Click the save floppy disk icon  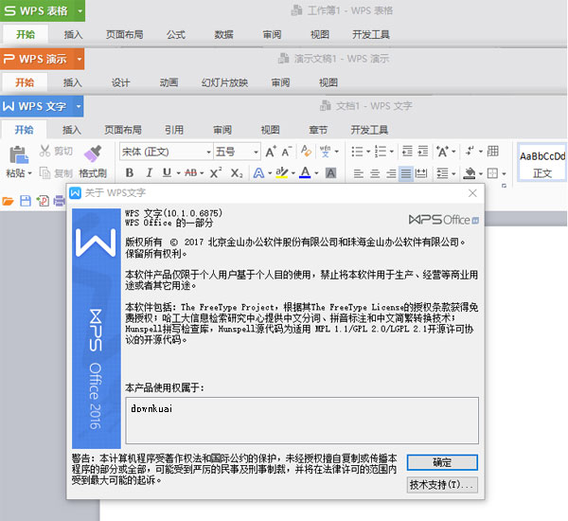[x=26, y=201]
